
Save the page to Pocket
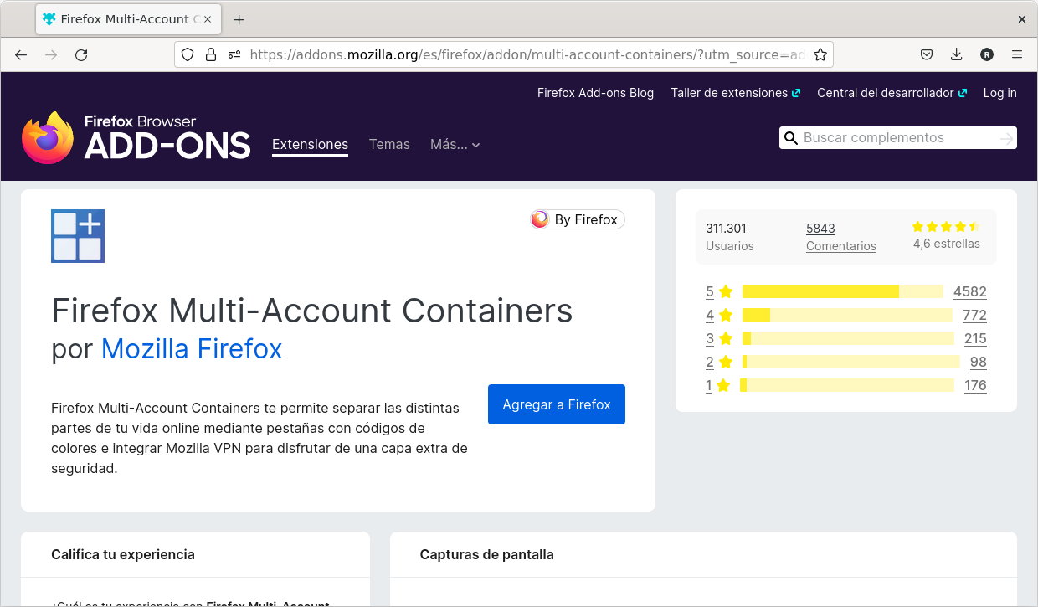(x=927, y=54)
